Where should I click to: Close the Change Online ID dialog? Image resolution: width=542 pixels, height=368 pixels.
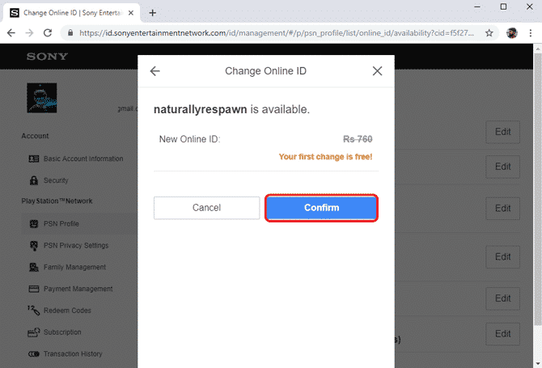pos(377,71)
